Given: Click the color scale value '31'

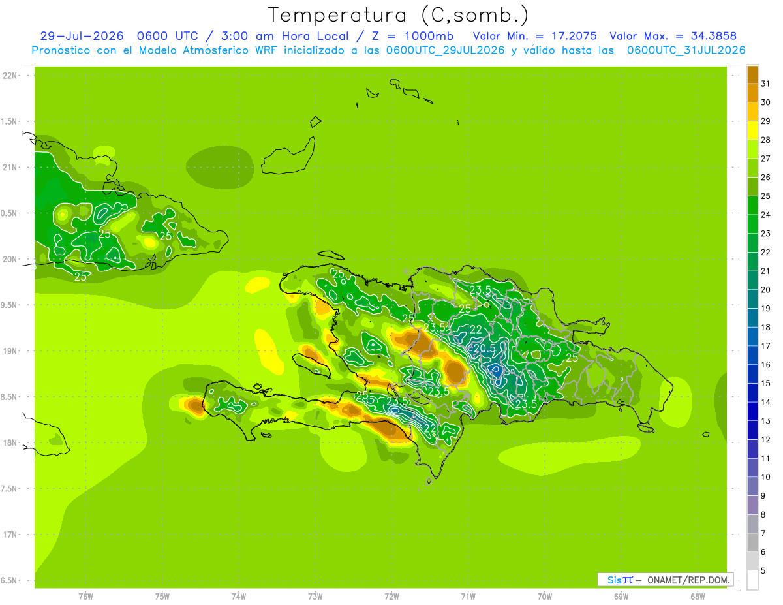Looking at the screenshot, I should (x=766, y=84).
